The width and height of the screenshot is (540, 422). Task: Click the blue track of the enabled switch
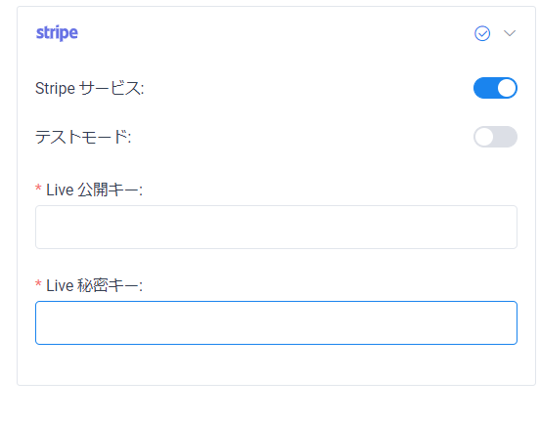485,88
